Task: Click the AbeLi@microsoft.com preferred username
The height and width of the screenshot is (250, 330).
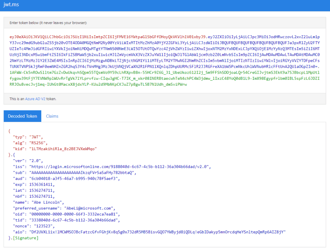Action: (x=89, y=208)
